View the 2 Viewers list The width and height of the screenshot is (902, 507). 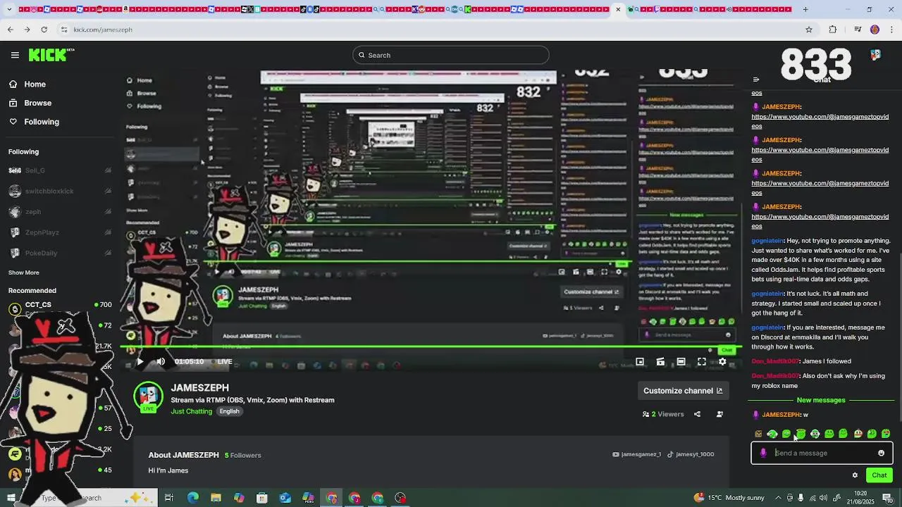coord(663,414)
